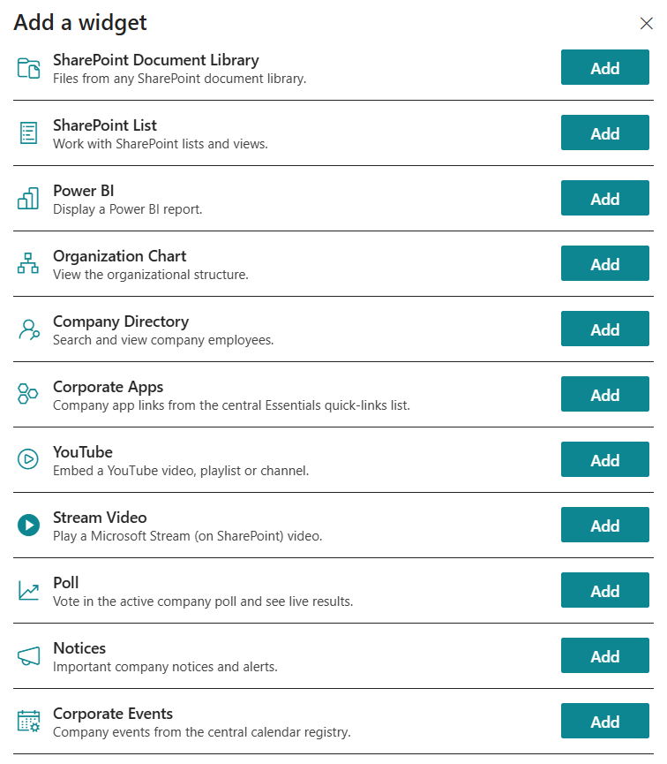Click the Notices megaphone icon
Viewport: 667px width, 764px height.
tap(29, 656)
